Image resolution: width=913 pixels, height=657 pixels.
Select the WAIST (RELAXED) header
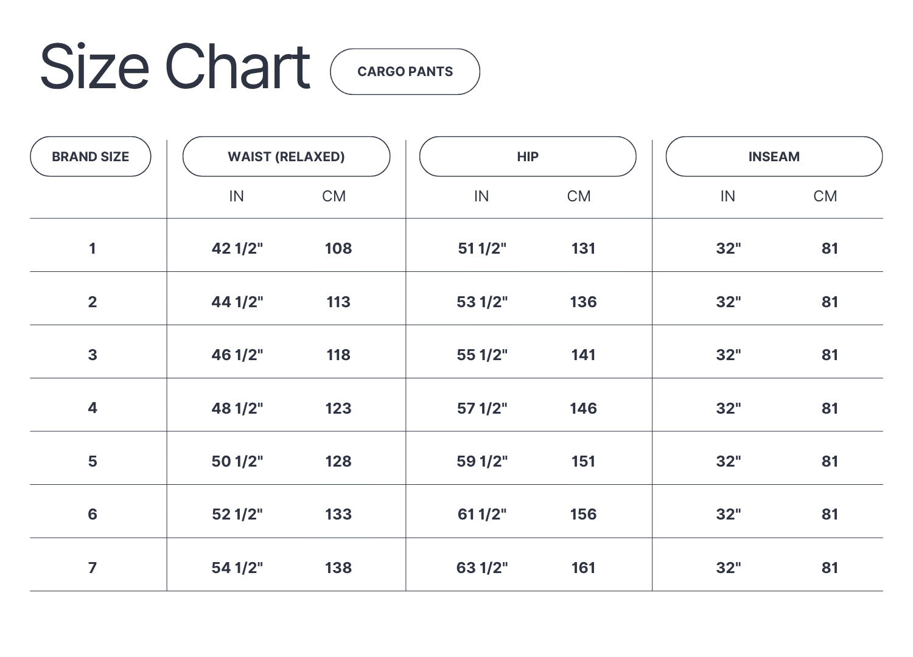pyautogui.click(x=286, y=157)
